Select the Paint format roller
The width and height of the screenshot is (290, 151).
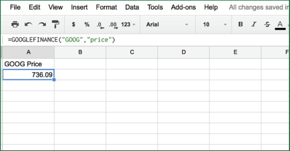point(55,25)
